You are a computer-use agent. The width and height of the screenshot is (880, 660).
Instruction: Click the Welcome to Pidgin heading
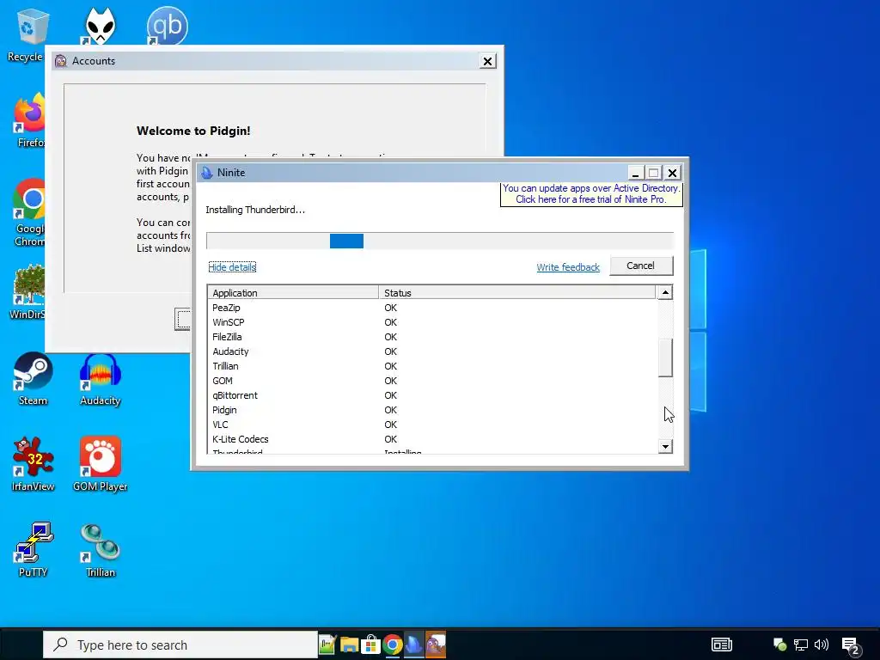(x=193, y=131)
